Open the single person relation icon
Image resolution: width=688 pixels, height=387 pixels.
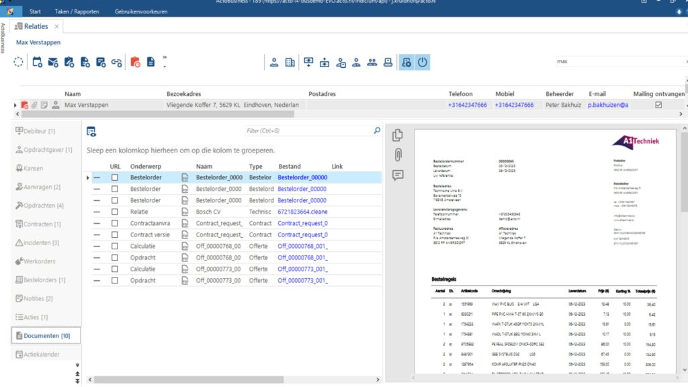274,62
